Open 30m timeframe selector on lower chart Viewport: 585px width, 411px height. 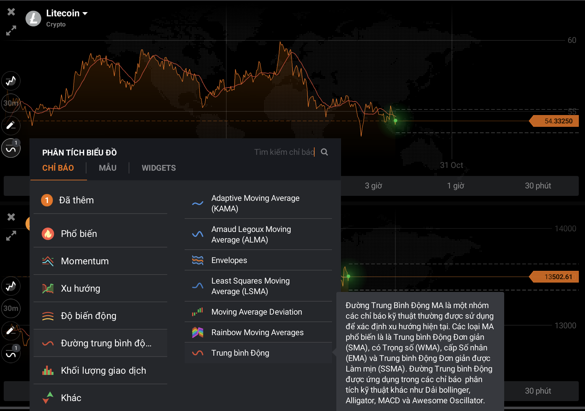click(x=11, y=308)
